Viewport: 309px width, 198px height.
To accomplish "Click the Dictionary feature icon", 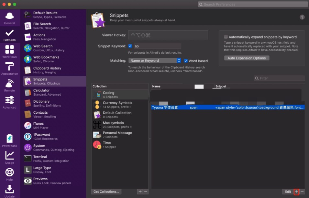I will click(28, 103).
